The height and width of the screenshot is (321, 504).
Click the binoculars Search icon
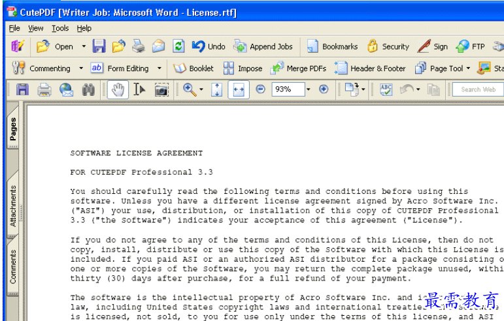point(88,90)
